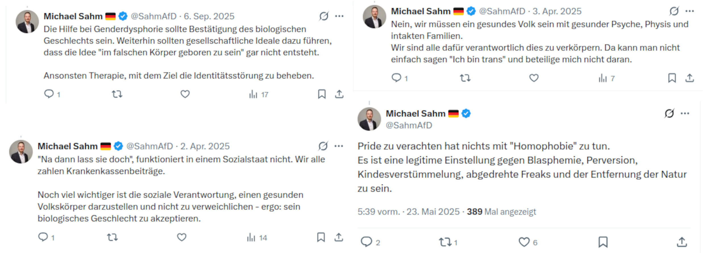Repost the 2. Apr. 2025 tweet

click(112, 237)
